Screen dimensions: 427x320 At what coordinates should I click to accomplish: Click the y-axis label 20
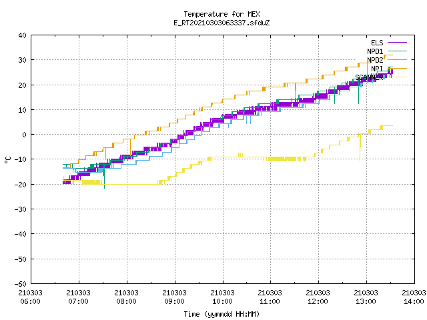[x=22, y=85]
